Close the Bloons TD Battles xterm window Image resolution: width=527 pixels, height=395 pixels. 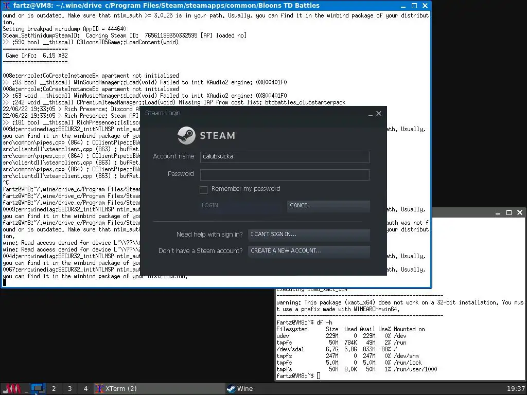[425, 6]
